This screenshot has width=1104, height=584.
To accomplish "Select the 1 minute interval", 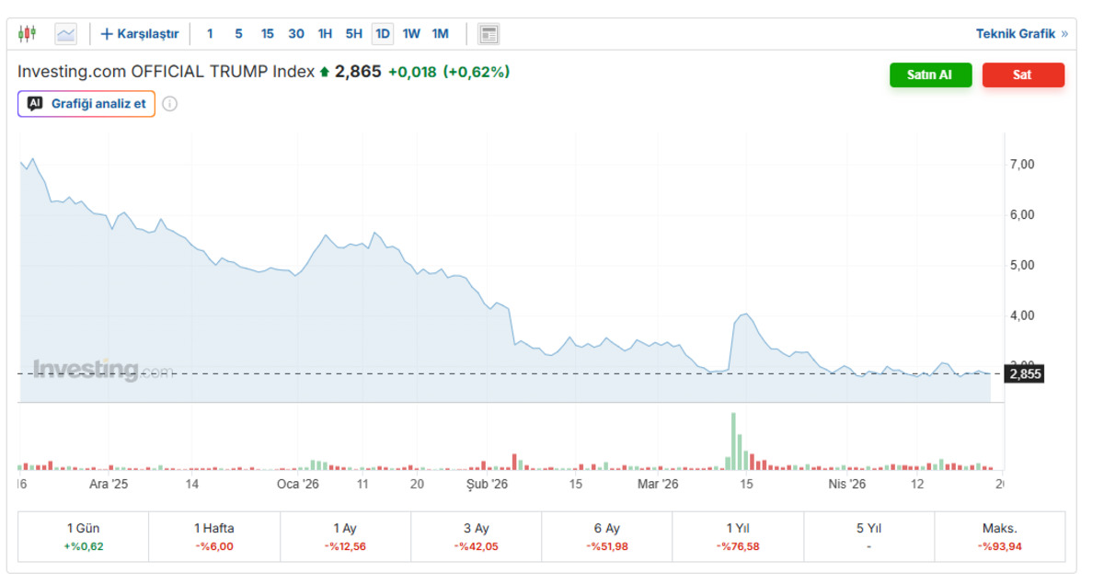I will tap(210, 34).
